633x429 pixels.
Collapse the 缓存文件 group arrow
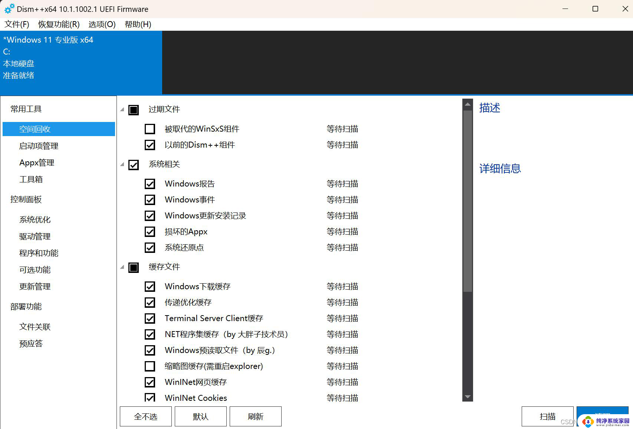click(x=122, y=267)
